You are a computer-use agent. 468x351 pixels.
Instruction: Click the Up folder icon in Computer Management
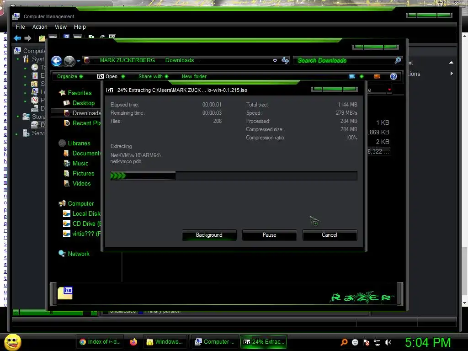click(42, 38)
